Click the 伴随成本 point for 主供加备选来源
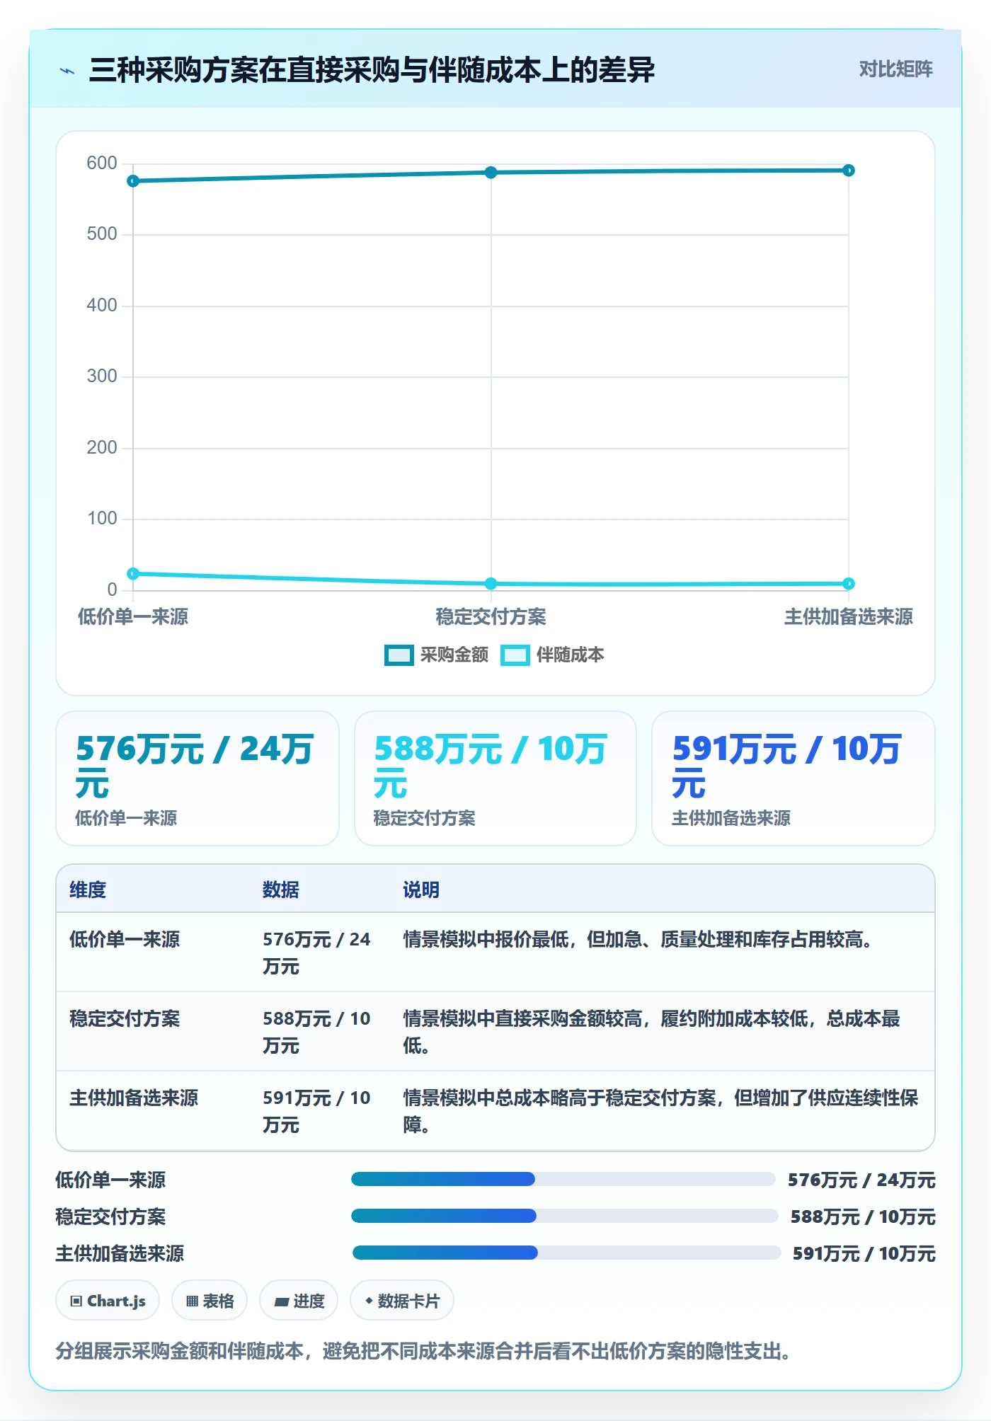This screenshot has height=1421, width=991. coord(849,584)
